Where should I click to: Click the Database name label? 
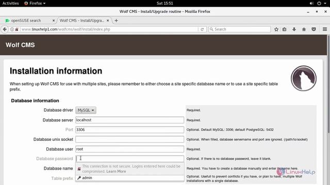pos(58,169)
